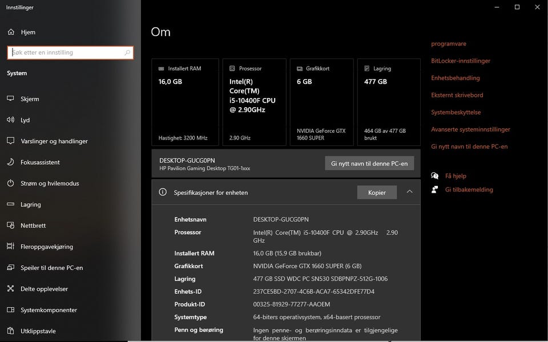
Task: Click the Nettbrett tablet icon
Action: pos(10,226)
